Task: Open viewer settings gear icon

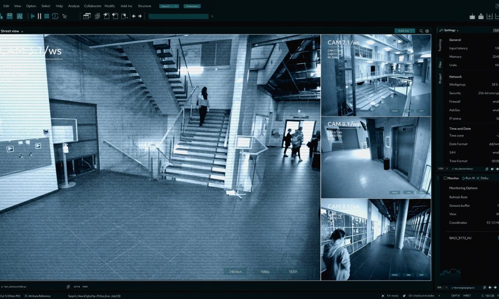Action: pyautogui.click(x=427, y=31)
